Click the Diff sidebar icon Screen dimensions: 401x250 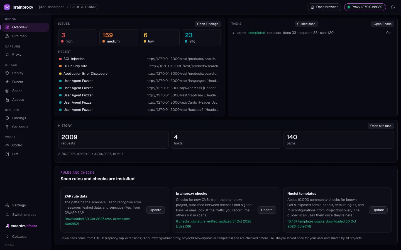(x=7, y=154)
